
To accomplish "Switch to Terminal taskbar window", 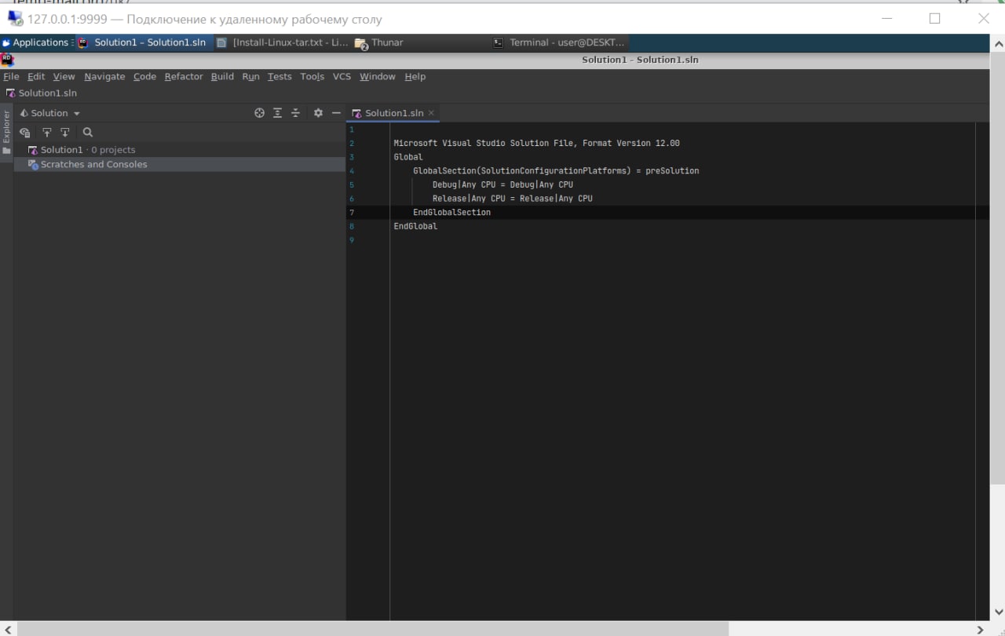I will pyautogui.click(x=559, y=42).
